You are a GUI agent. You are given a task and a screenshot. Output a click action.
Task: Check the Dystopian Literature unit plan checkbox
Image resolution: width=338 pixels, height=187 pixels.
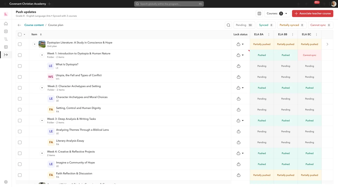click(20, 44)
